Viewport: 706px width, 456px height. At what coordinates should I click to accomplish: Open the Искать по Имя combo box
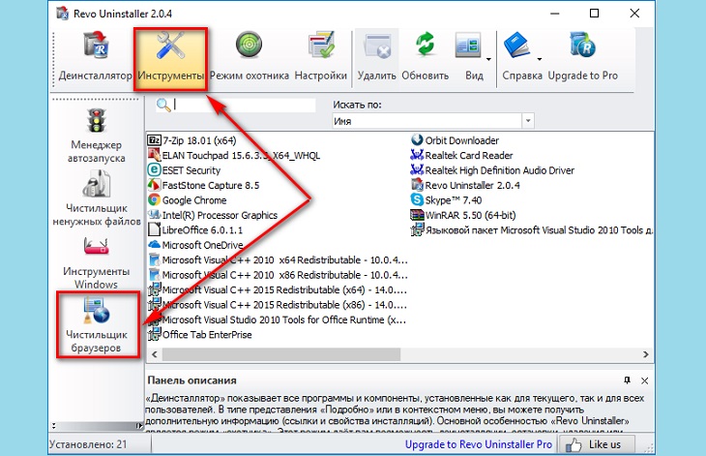(433, 121)
